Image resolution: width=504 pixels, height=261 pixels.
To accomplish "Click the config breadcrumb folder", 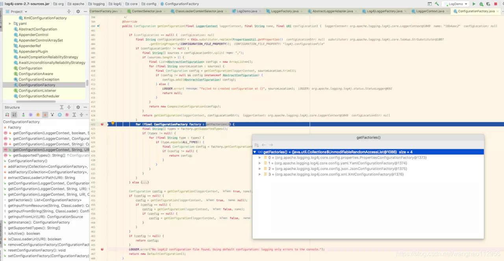I will point(149,4).
